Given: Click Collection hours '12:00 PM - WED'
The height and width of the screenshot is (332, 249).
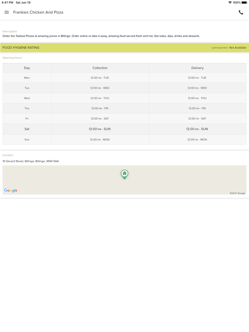Looking at the screenshot, I should pyautogui.click(x=100, y=88).
